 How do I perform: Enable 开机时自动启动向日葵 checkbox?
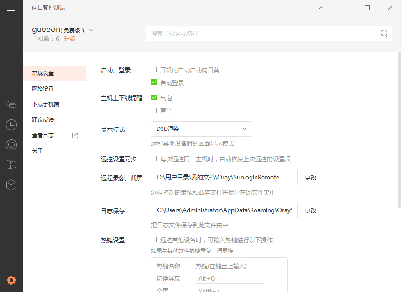[x=154, y=70]
